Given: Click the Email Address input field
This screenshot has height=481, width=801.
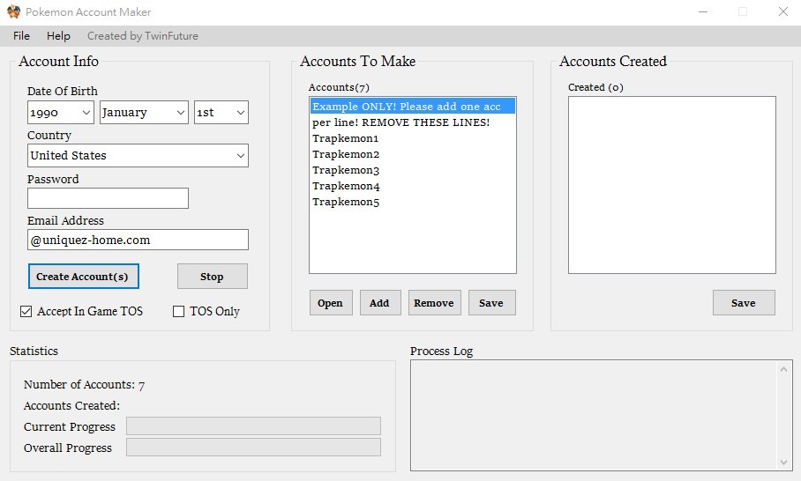Looking at the screenshot, I should pos(138,240).
